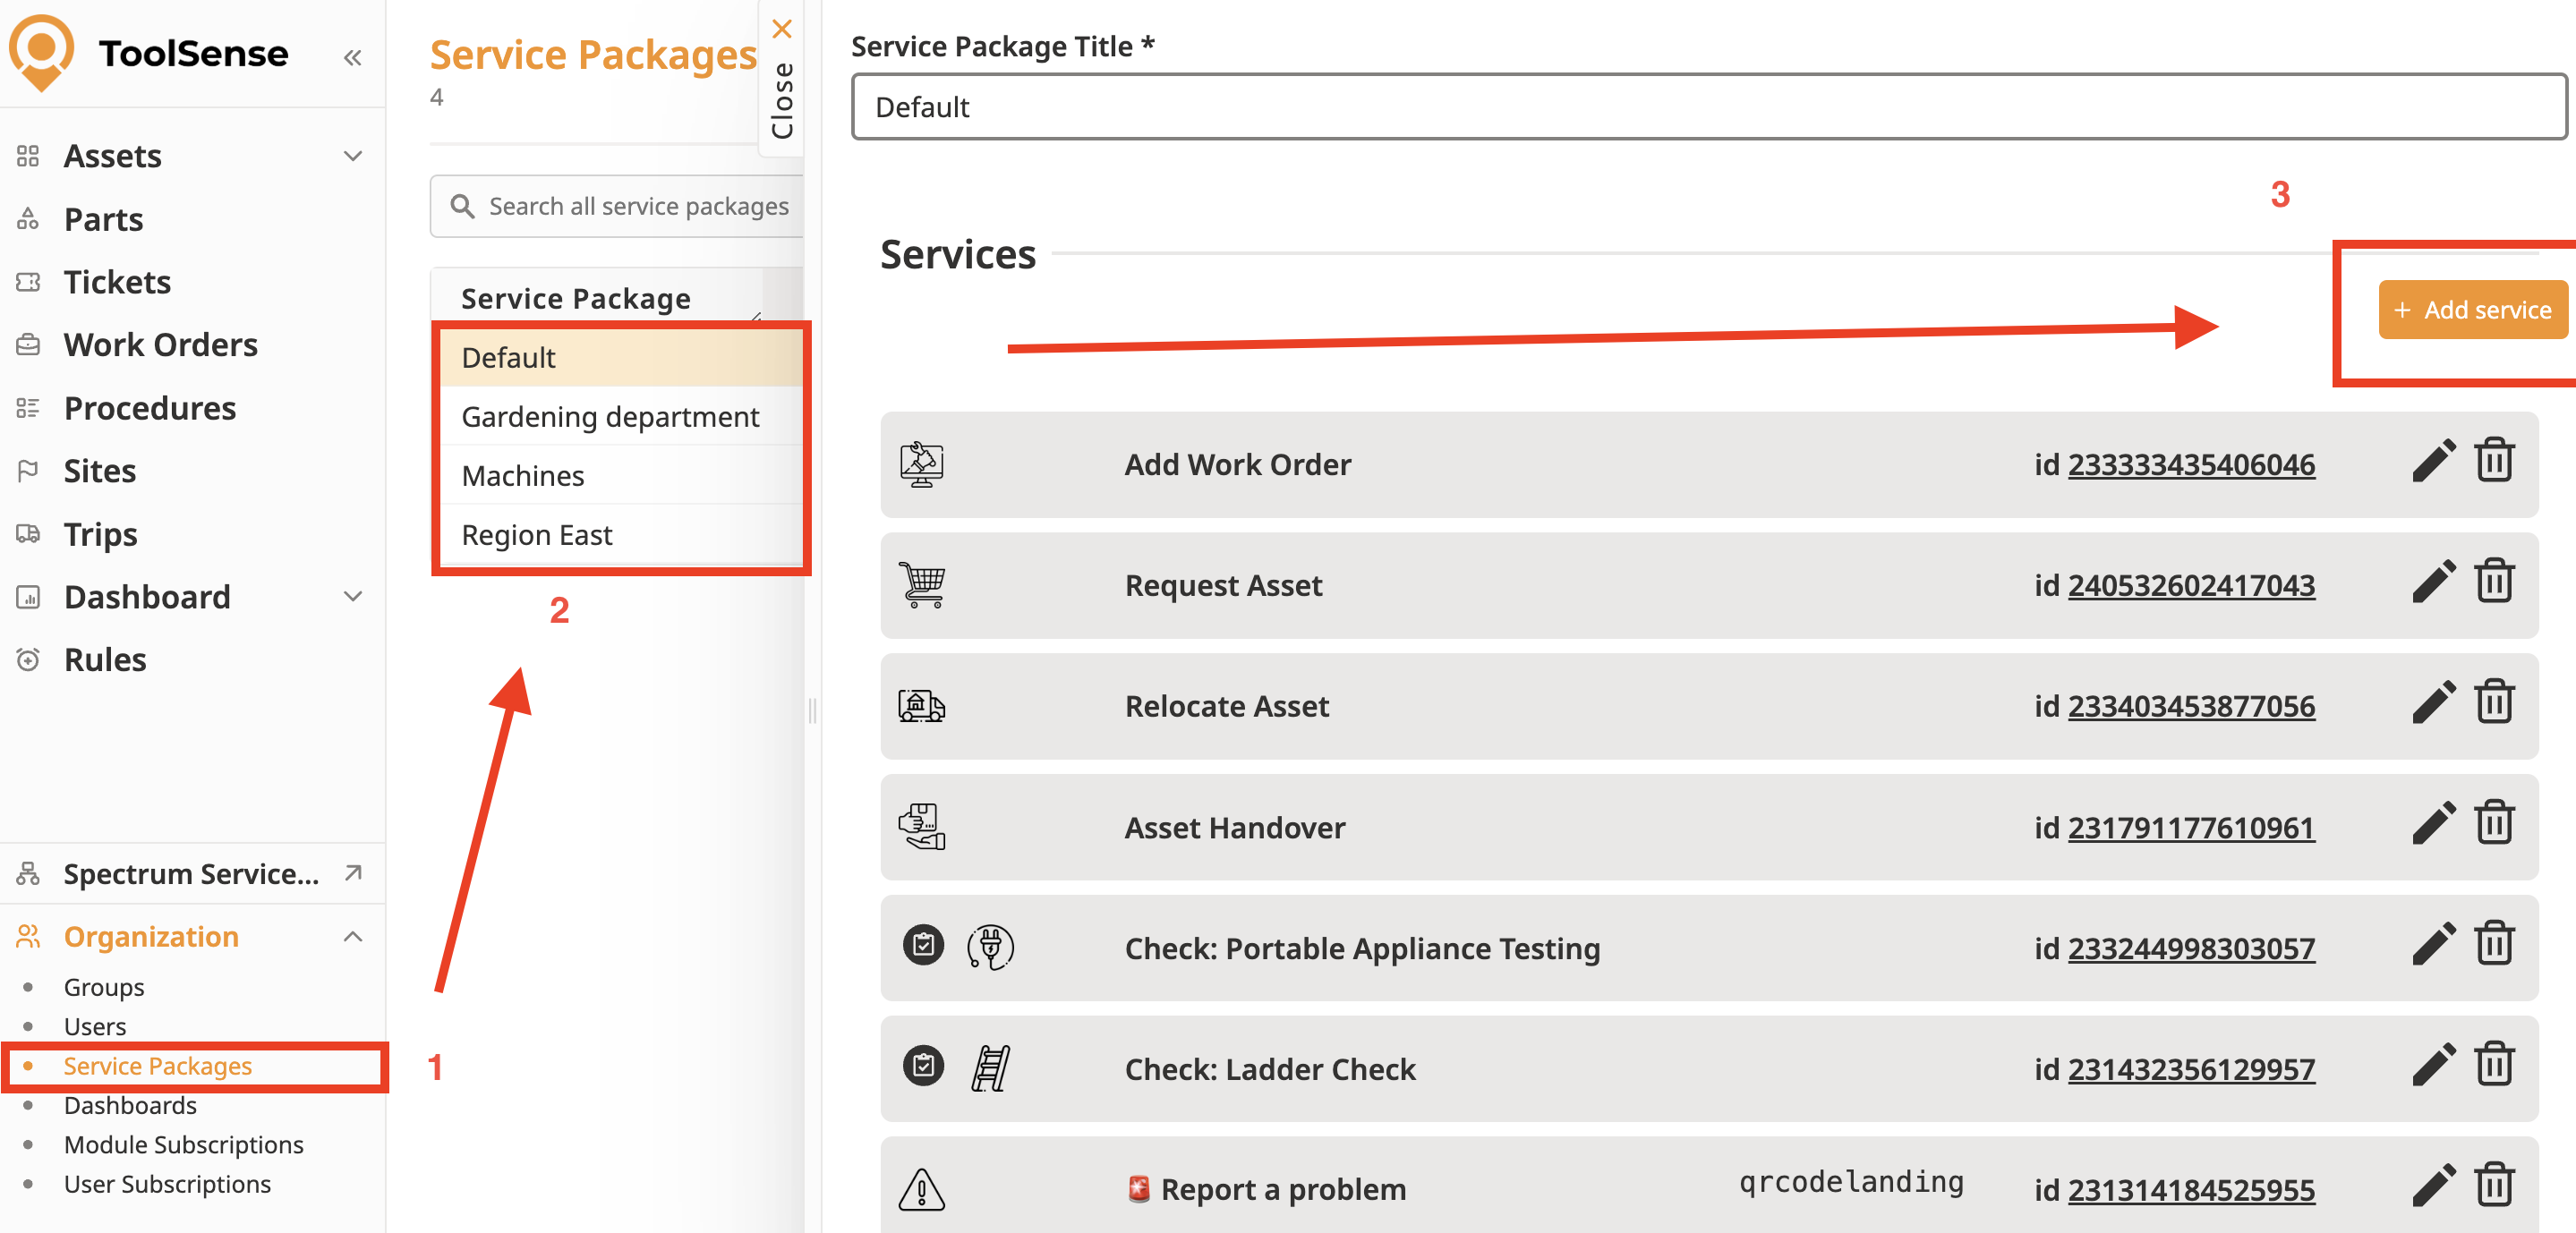Edit the Ladder Check service
The image size is (2576, 1233).
click(2432, 1066)
